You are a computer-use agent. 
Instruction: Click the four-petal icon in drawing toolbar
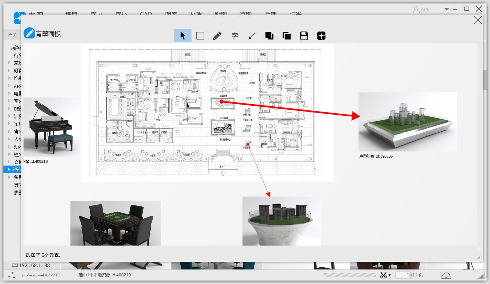321,36
